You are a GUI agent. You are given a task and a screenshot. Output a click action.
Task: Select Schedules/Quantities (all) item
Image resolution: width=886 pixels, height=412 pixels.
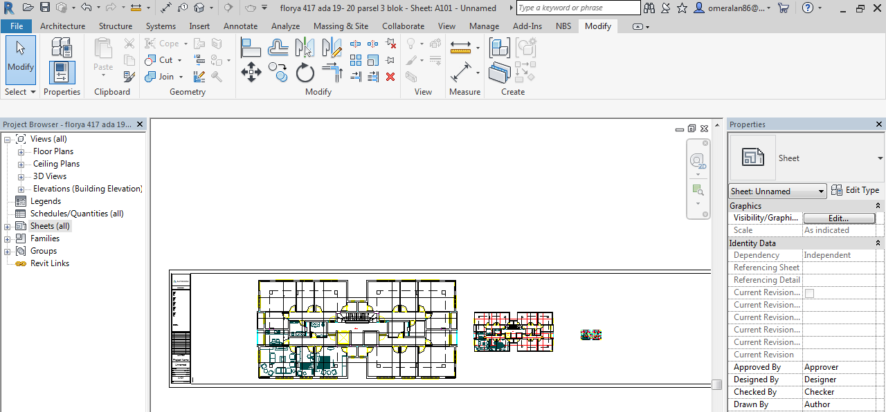click(77, 214)
